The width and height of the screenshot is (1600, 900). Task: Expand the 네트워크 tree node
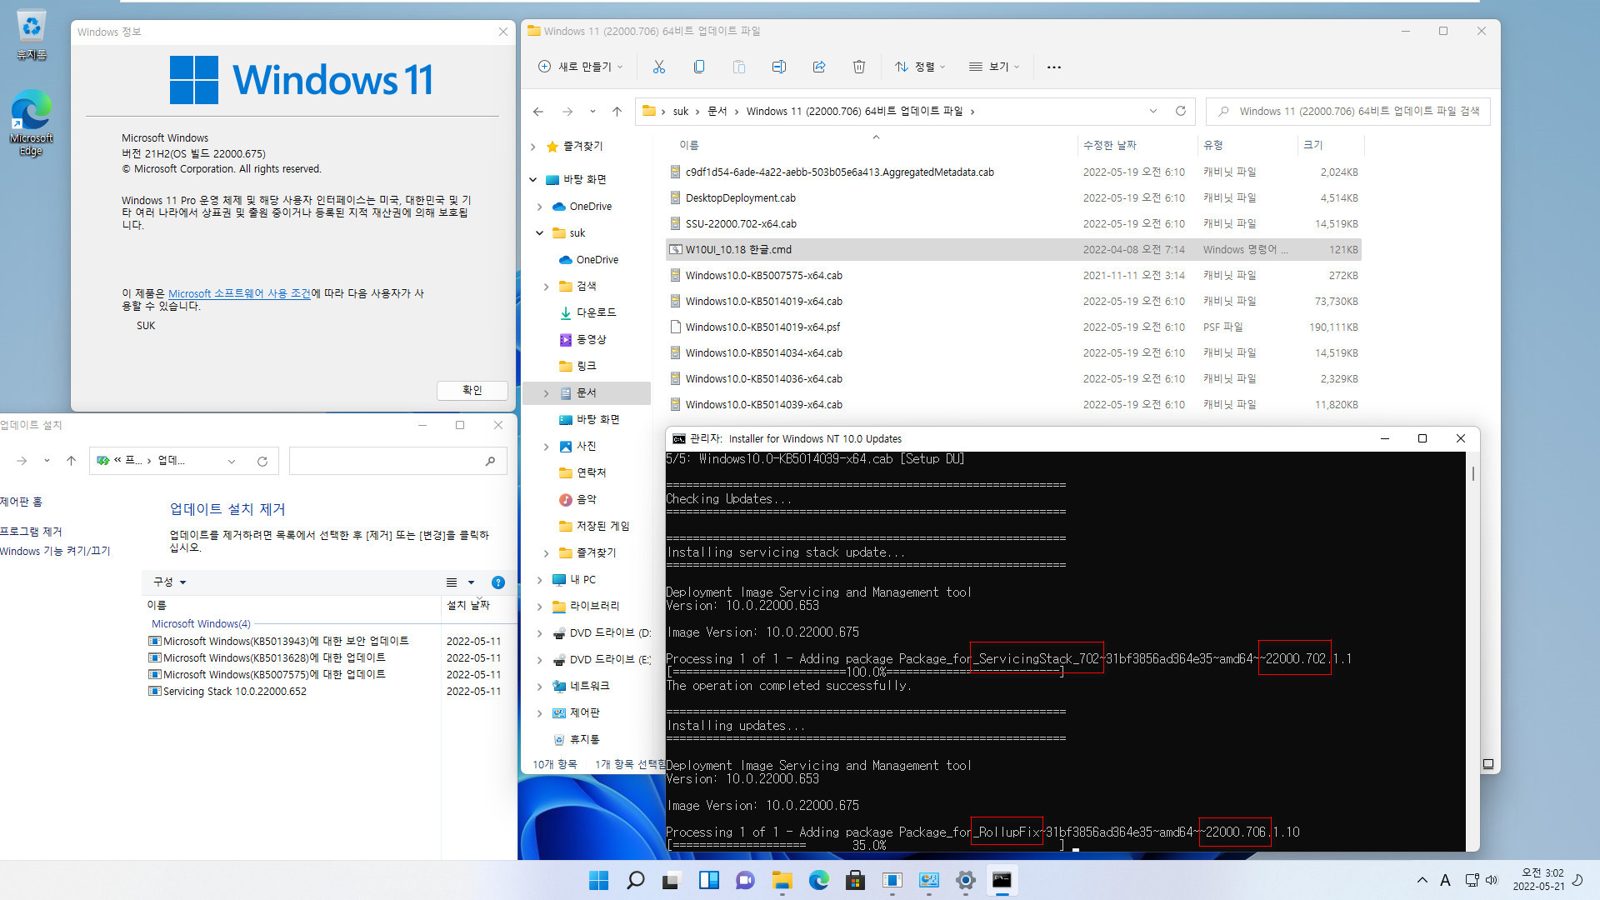(539, 687)
